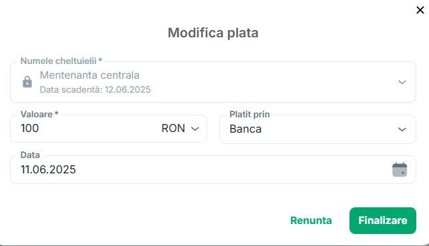This screenshot has height=246, width=429.
Task: Click the date value 11.06.2025
Action: (x=48, y=169)
